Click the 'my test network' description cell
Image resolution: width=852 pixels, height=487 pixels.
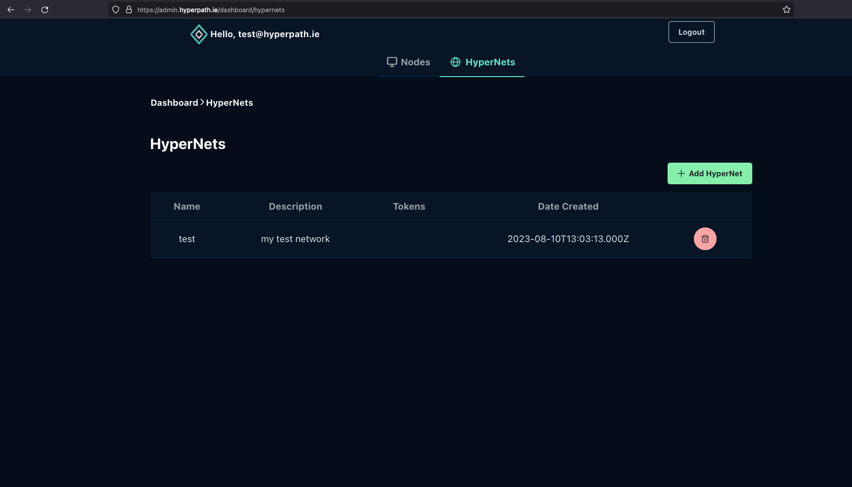pos(295,239)
